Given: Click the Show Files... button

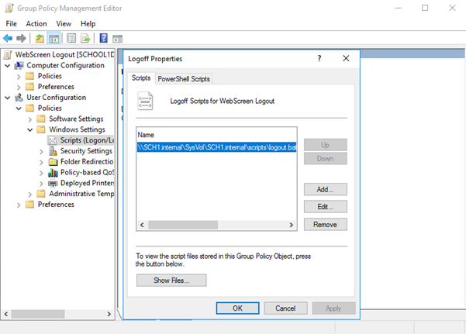Looking at the screenshot, I should (x=171, y=280).
